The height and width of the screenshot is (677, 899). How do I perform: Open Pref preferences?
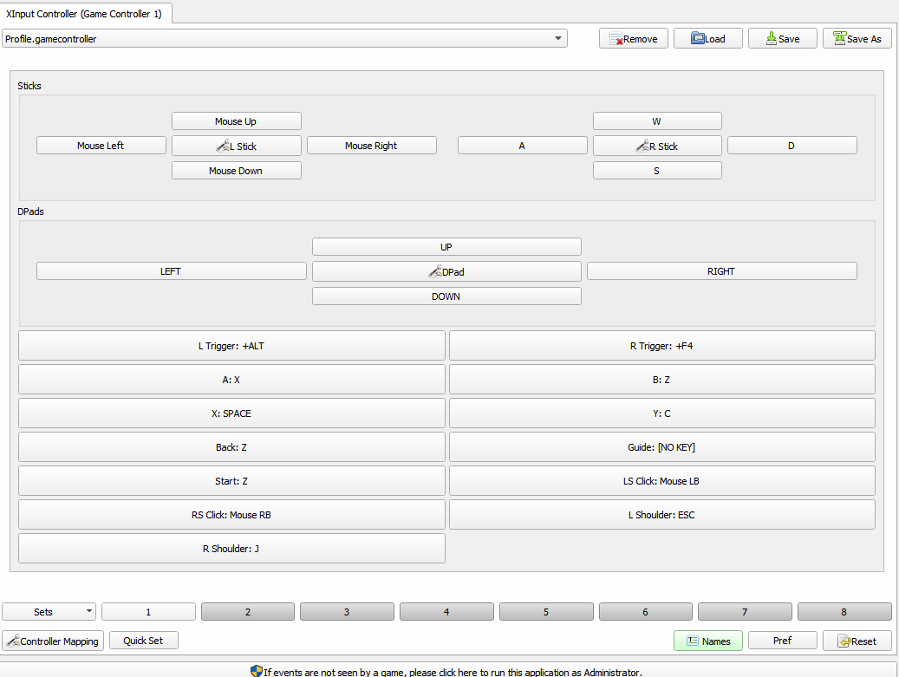coord(782,640)
